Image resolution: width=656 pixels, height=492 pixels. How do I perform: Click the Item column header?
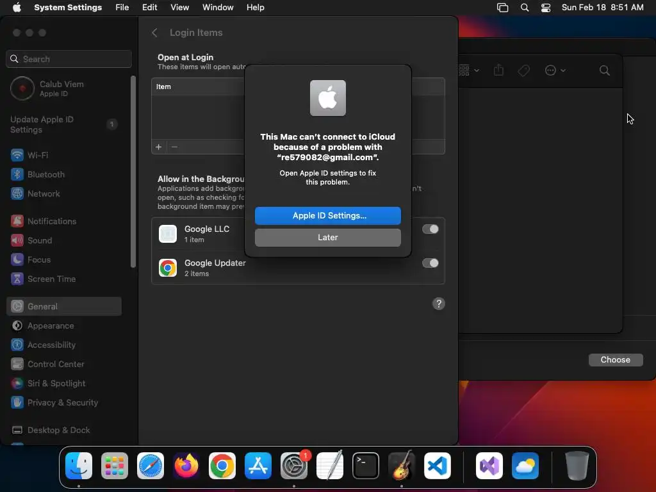coord(163,86)
